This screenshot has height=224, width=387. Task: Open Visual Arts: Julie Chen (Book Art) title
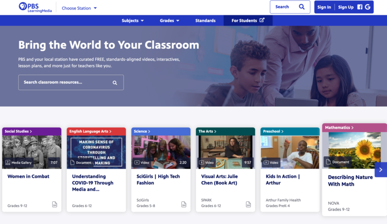219,179
